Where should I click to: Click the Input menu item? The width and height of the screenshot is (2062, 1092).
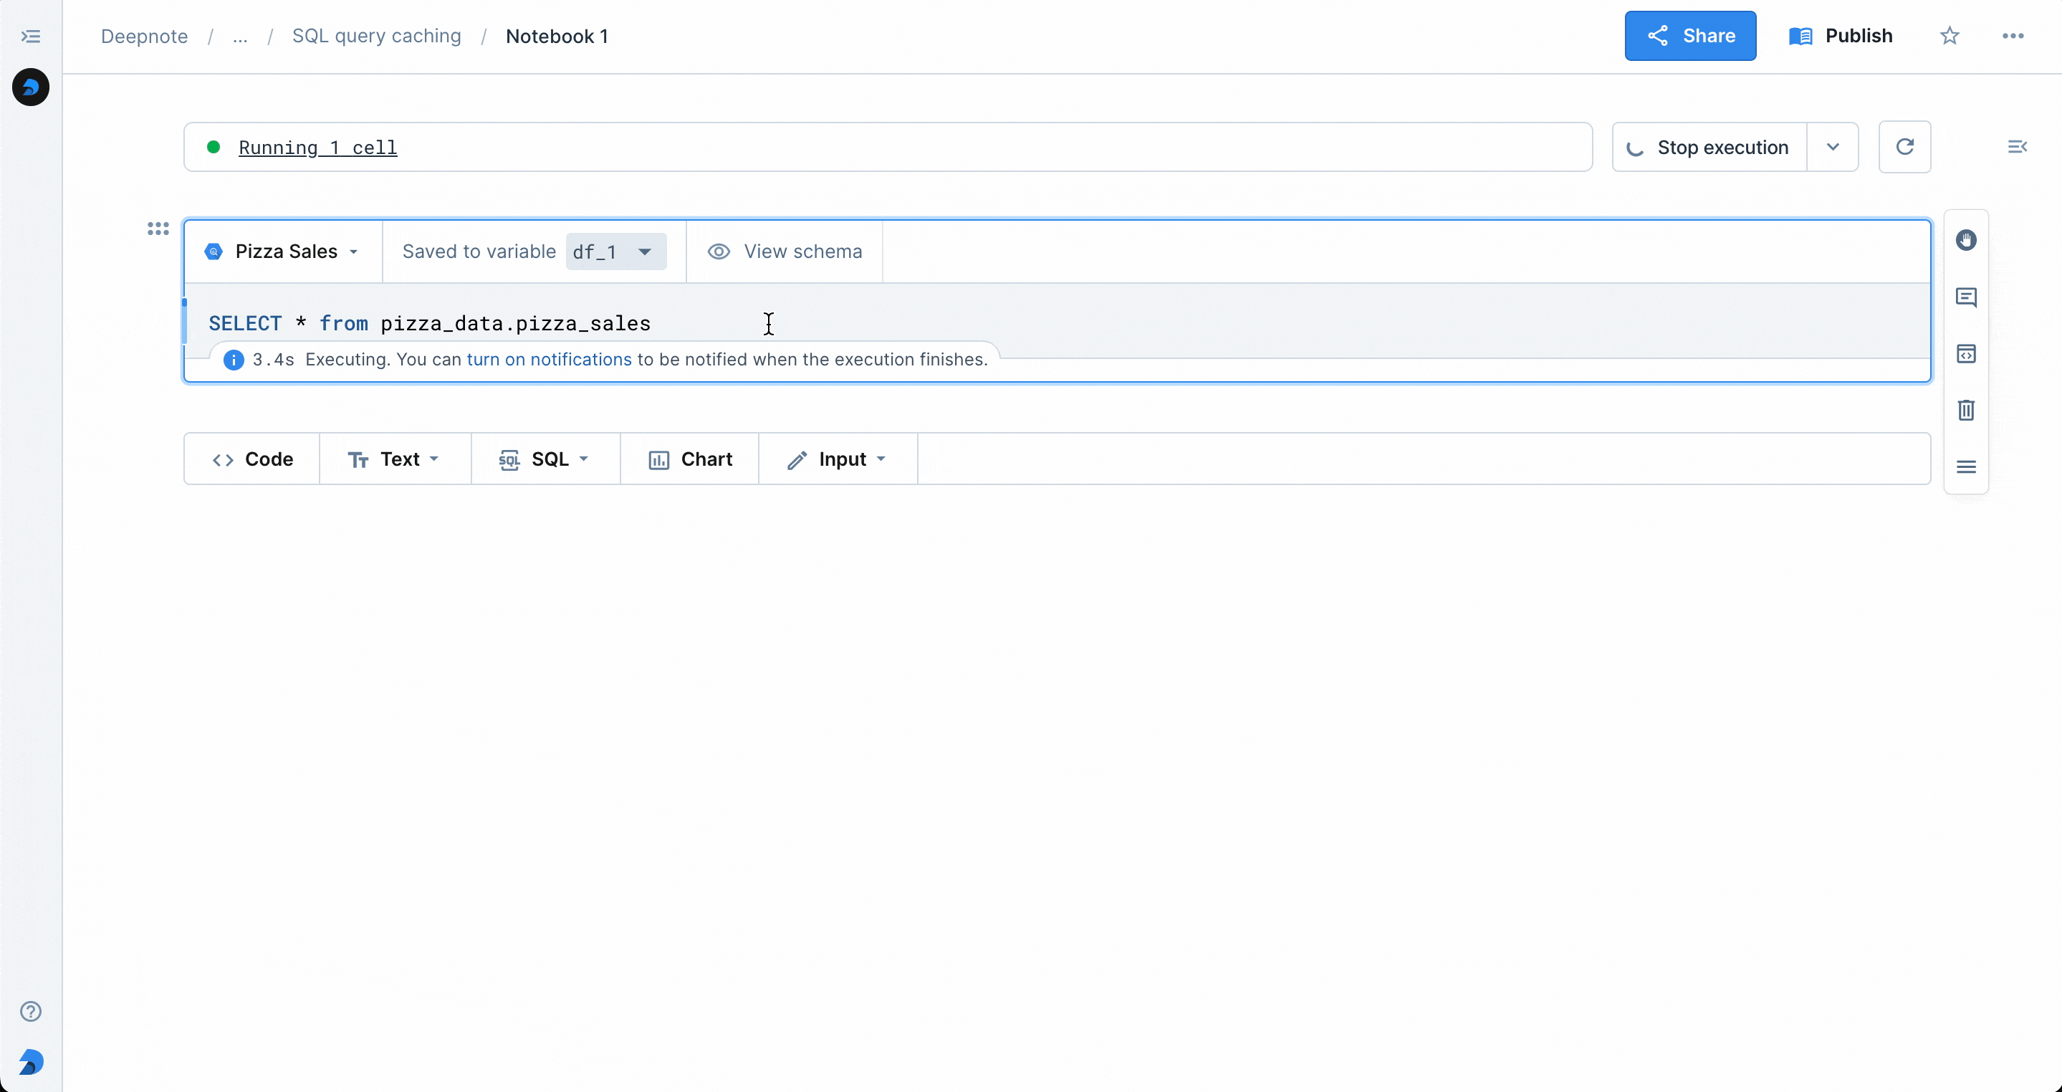point(838,458)
